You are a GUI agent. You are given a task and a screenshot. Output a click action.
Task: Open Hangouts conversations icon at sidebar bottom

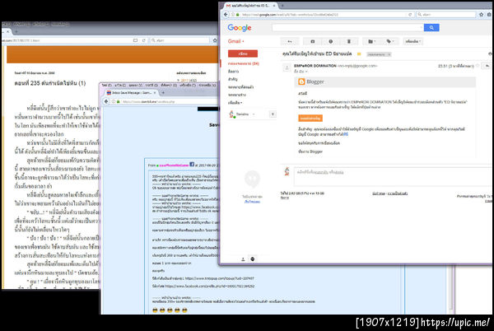pyautogui.click(x=253, y=259)
